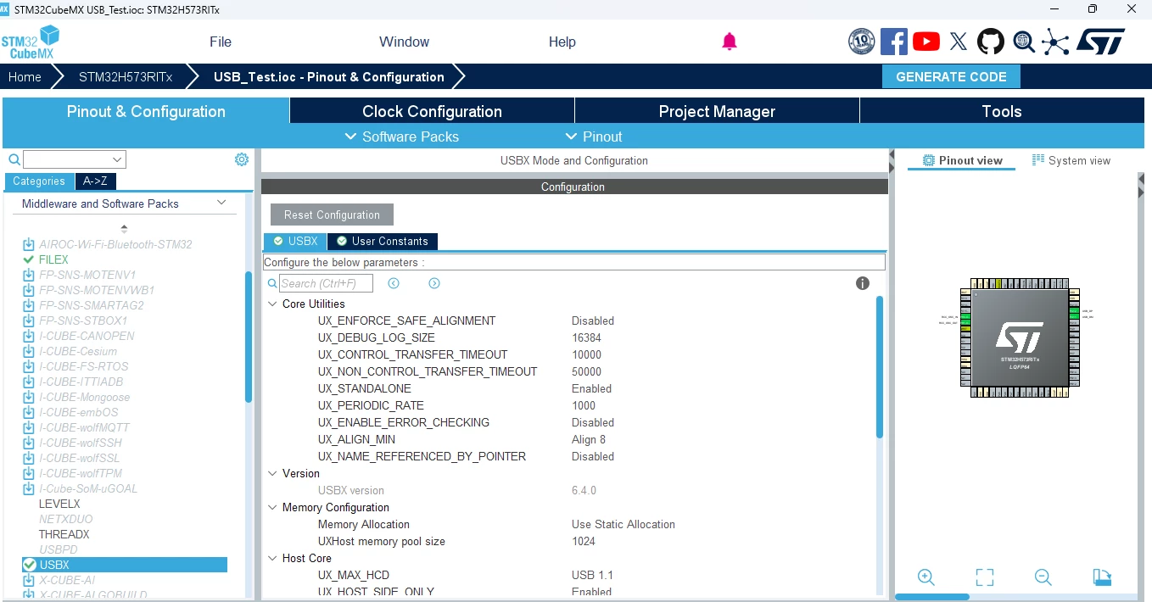The width and height of the screenshot is (1152, 602).
Task: Click the Reset Configuration button
Action: coord(332,215)
